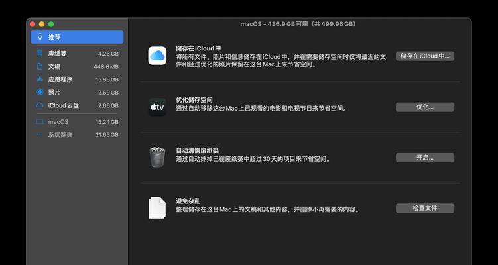498x265 pixels.
Task: Open the 储存在 iCloud 中... button
Action: coord(424,56)
